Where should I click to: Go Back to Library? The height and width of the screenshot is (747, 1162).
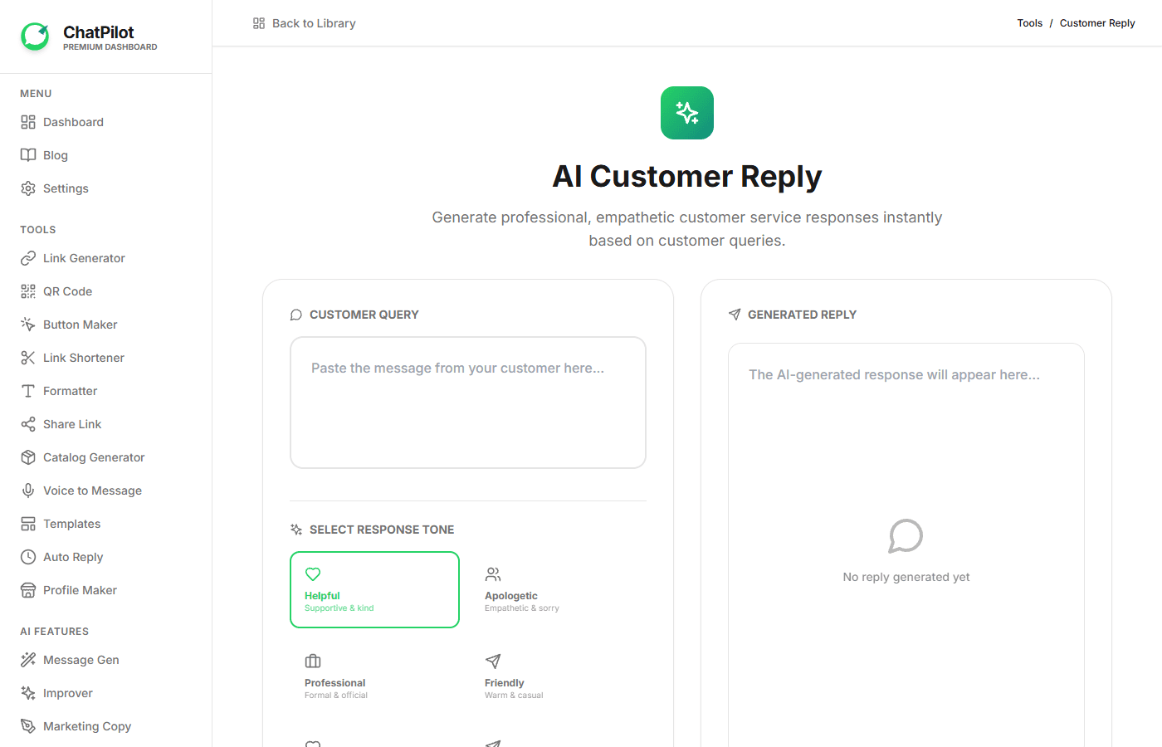click(305, 23)
